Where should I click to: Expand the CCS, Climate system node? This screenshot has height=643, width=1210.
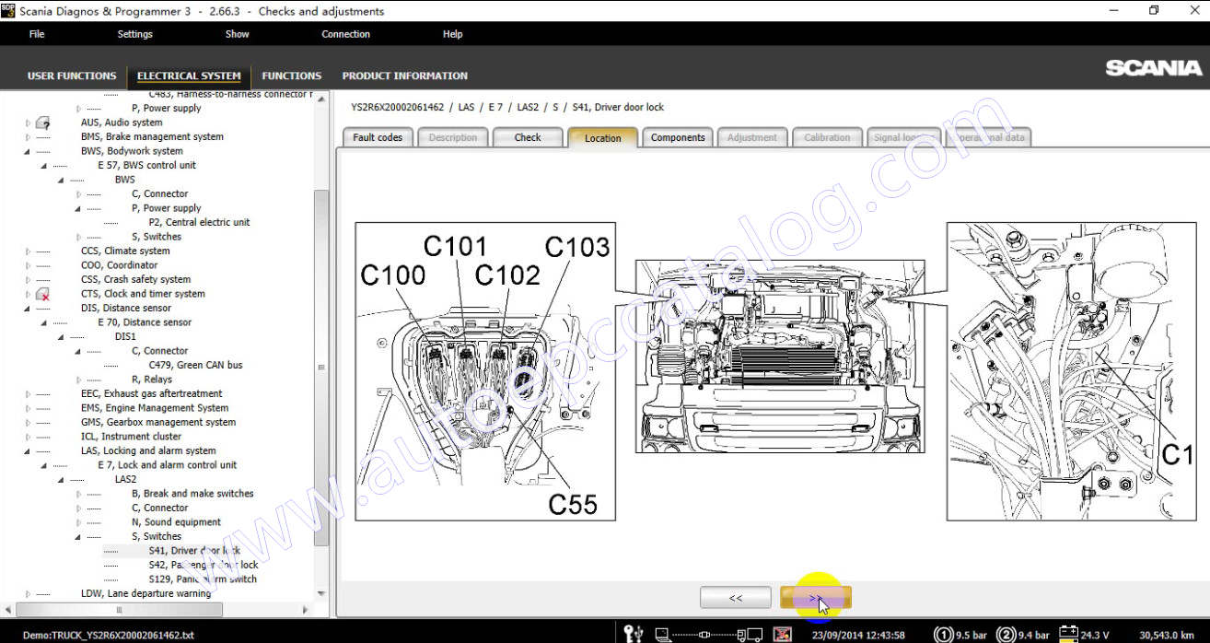(x=29, y=251)
